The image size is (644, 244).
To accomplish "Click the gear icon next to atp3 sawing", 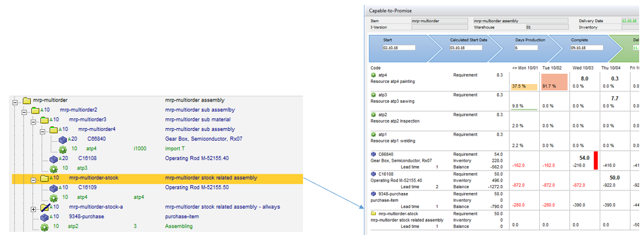I will [x=374, y=94].
